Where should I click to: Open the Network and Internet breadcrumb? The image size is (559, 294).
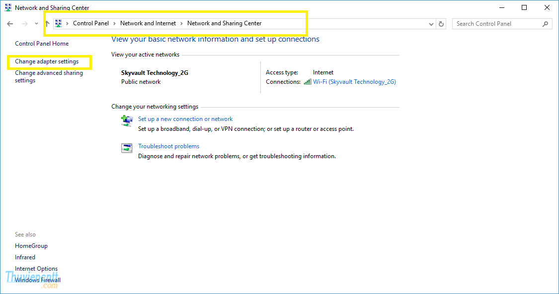[148, 23]
